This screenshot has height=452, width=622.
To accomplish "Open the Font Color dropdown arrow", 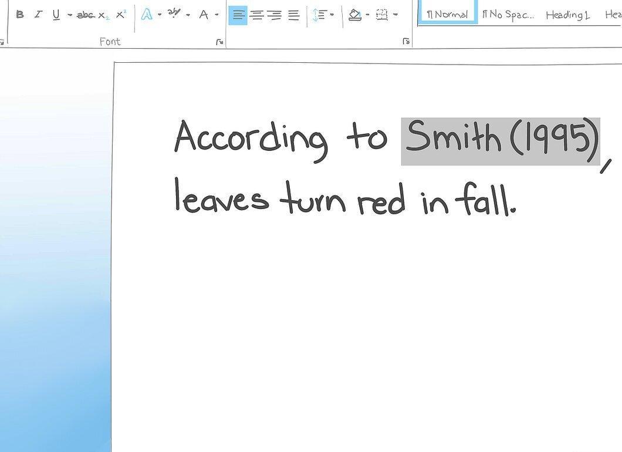I will coord(217,15).
